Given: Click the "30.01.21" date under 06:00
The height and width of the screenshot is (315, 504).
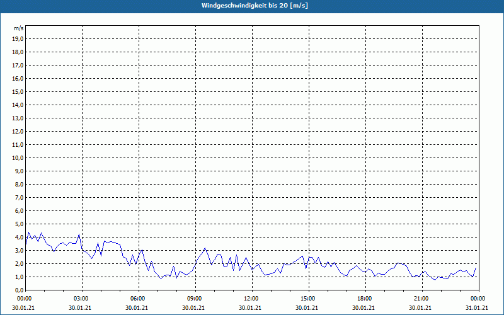Looking at the screenshot, I should point(137,307).
